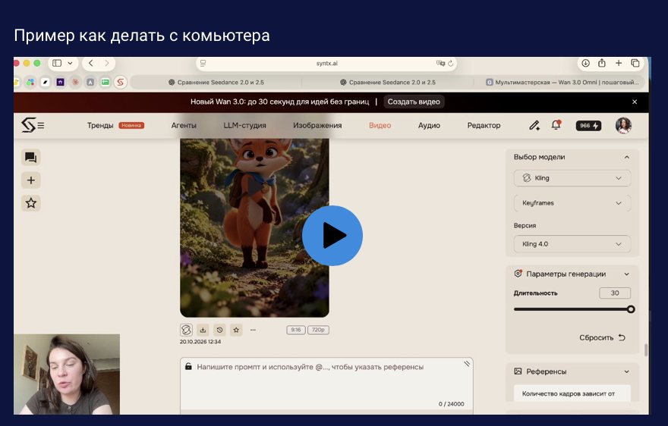Screen dimensions: 668x426
Task: Reload the syntx.ai page
Action: tap(451, 64)
